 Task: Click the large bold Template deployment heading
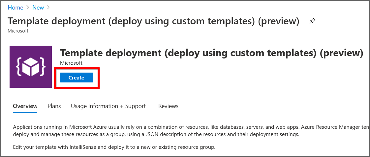coord(211,53)
